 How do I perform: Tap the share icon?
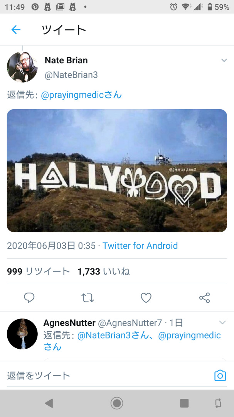(204, 298)
